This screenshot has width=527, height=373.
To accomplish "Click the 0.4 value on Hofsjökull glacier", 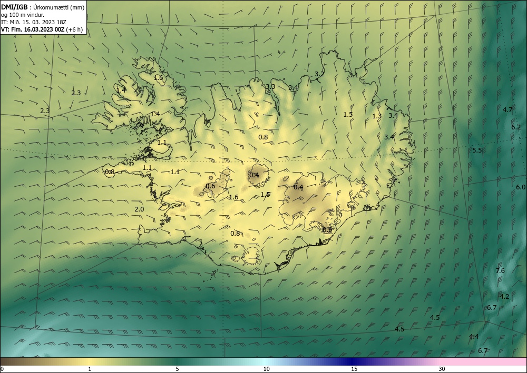I will [x=254, y=175].
